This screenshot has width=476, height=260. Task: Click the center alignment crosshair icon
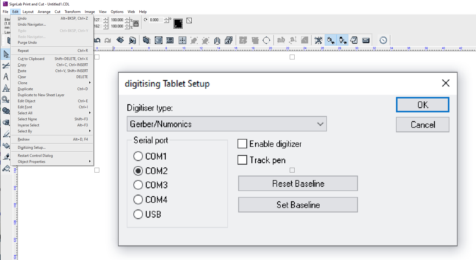pos(182,40)
